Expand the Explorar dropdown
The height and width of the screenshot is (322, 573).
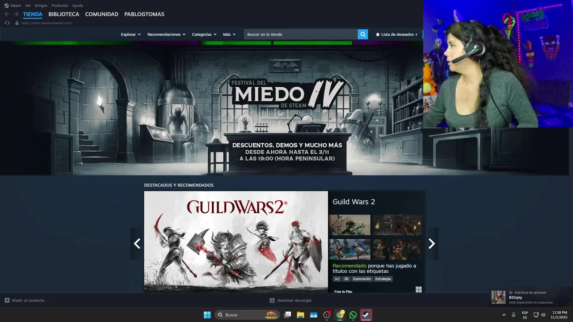tap(131, 34)
